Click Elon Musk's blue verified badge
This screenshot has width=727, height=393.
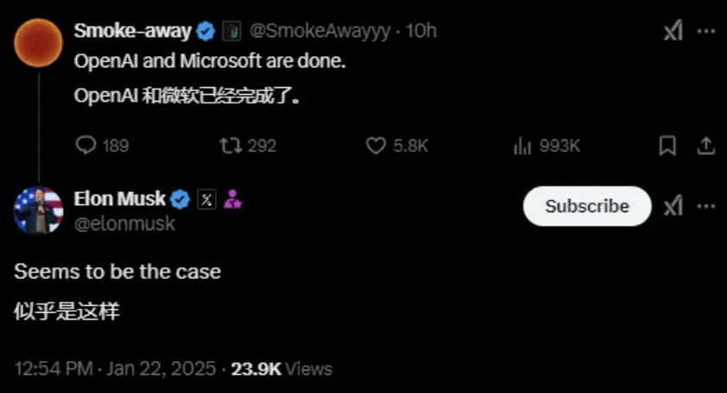pyautogui.click(x=180, y=200)
